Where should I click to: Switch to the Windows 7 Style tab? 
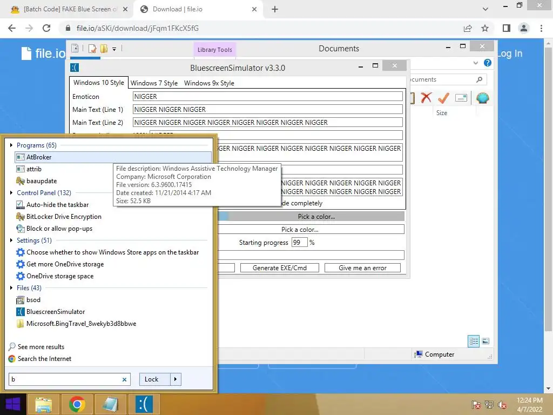[154, 83]
